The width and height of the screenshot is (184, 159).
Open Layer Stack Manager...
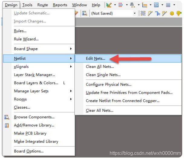pos(39,75)
